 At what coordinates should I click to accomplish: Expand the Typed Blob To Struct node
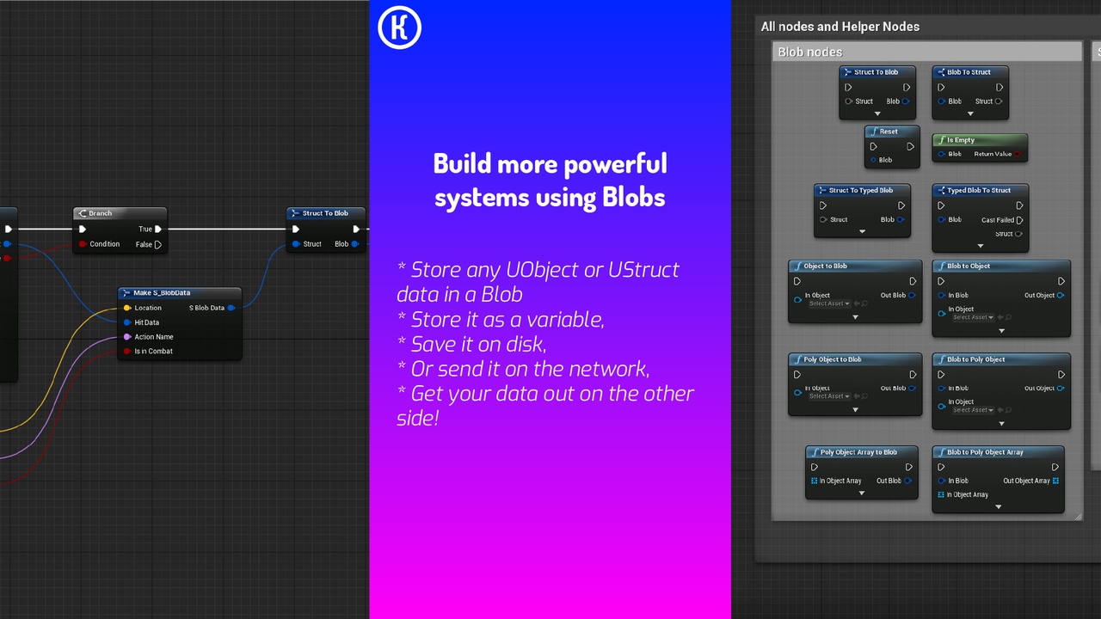pos(980,246)
